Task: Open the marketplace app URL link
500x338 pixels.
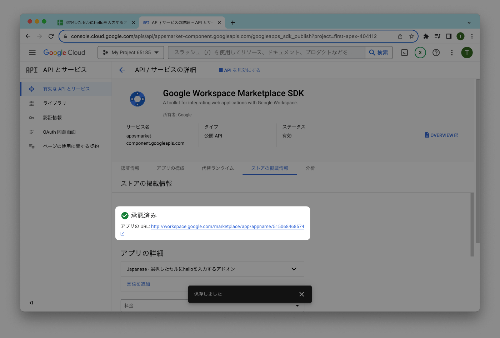Action: point(227,227)
